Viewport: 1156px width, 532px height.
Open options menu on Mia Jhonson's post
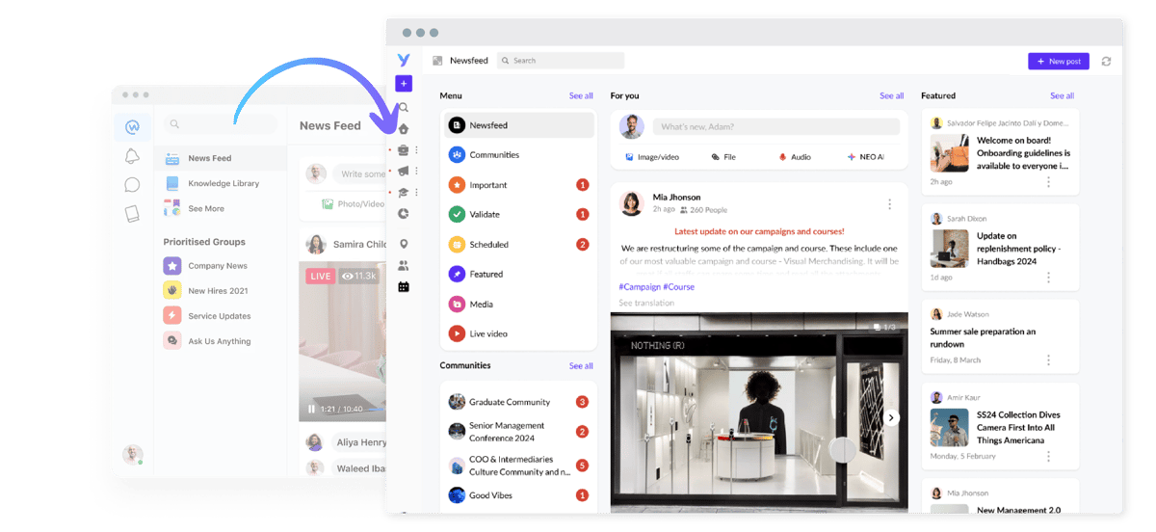pyautogui.click(x=889, y=203)
